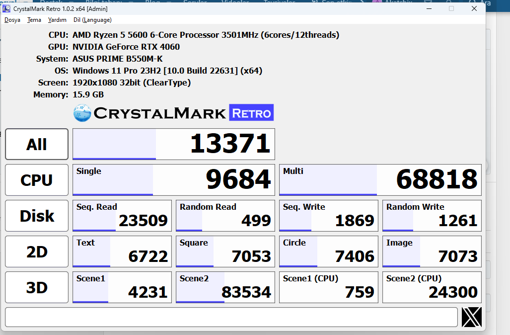
Task: Click the CrystalMark Retro logo banner
Action: point(173,113)
